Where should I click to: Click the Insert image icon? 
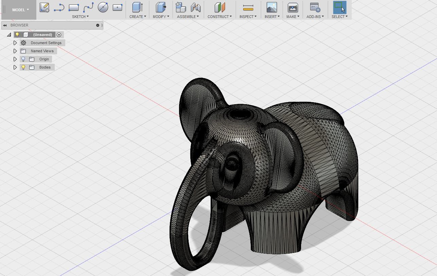(272, 7)
